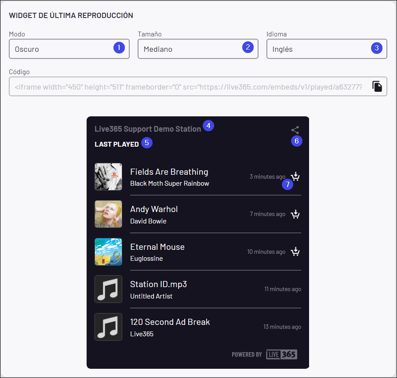Click the WIDGET DE ÚLTIMA REPRODUCCIÓN heading
Viewport: 397px width, 378px height.
71,15
